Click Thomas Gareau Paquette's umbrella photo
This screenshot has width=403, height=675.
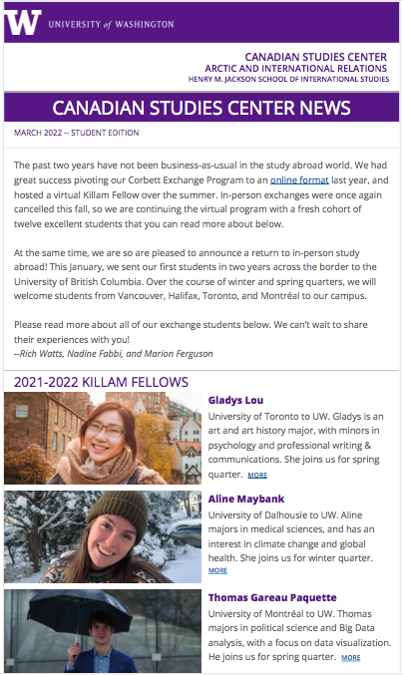103,631
